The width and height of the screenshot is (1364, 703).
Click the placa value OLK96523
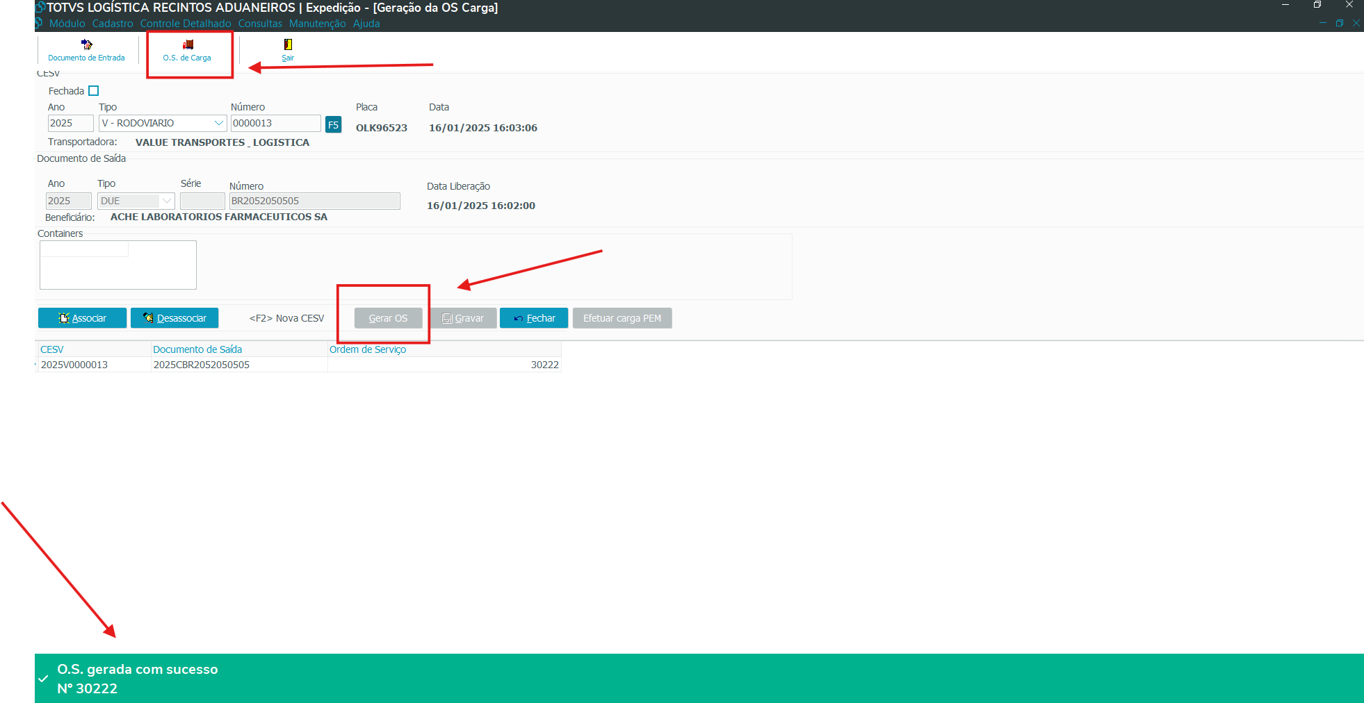coord(382,128)
